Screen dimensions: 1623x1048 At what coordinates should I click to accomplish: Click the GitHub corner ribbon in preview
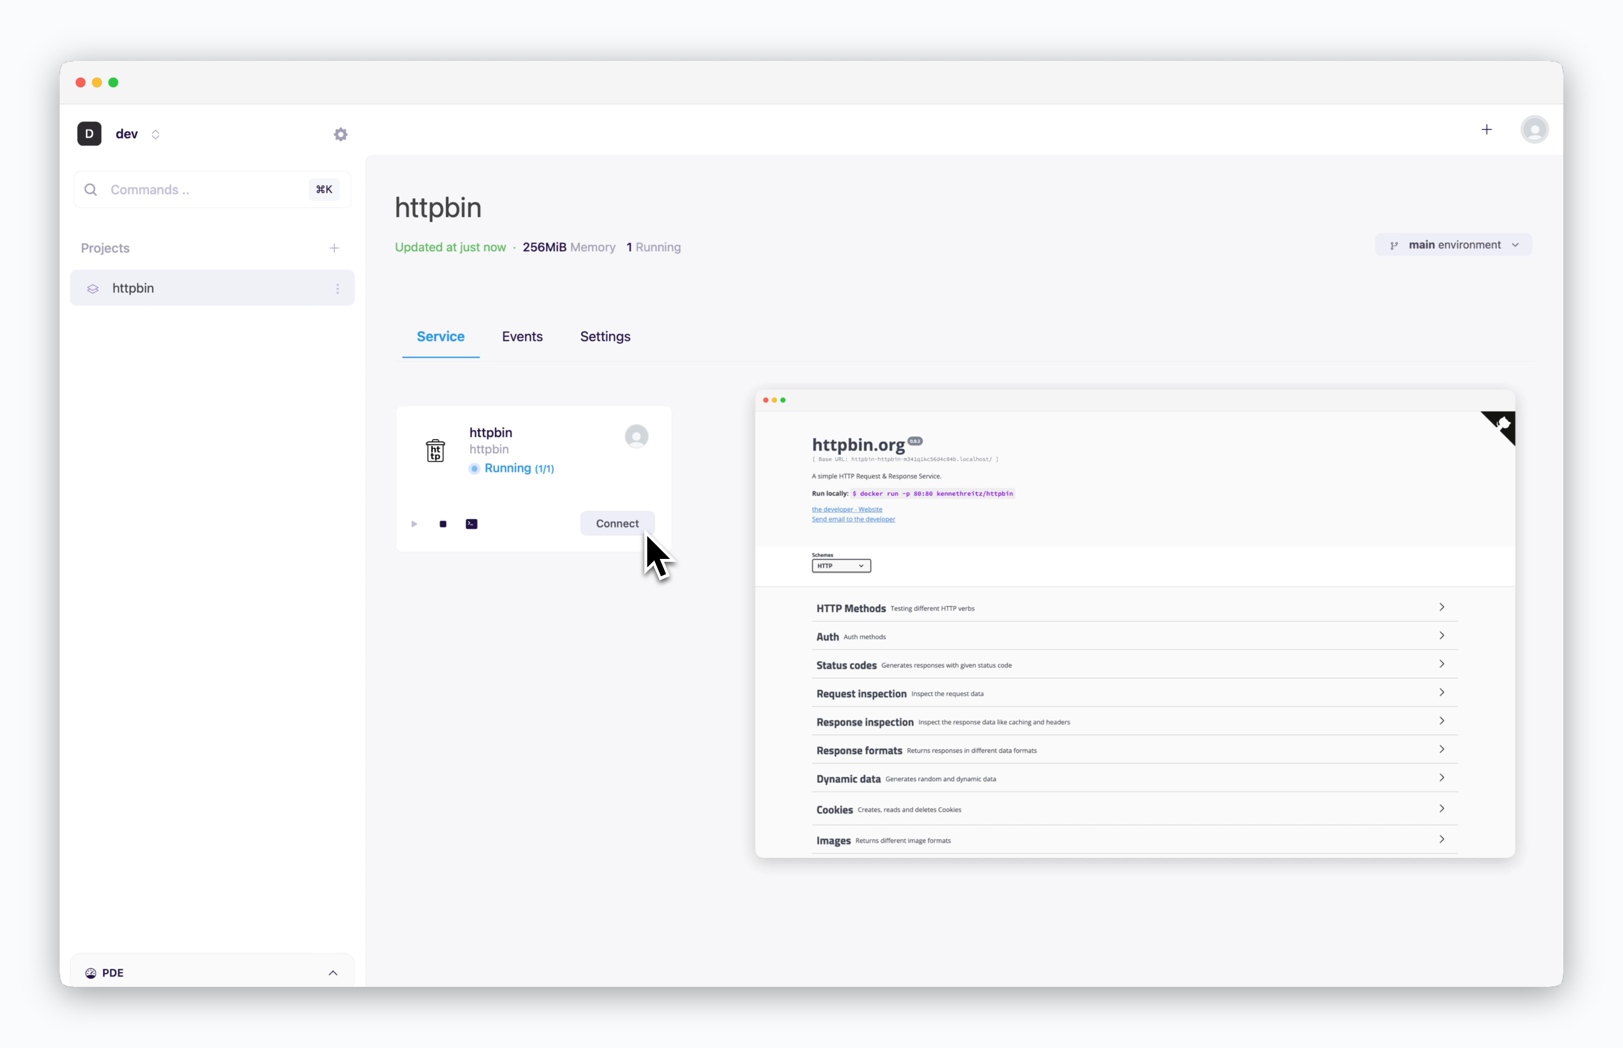click(1502, 426)
